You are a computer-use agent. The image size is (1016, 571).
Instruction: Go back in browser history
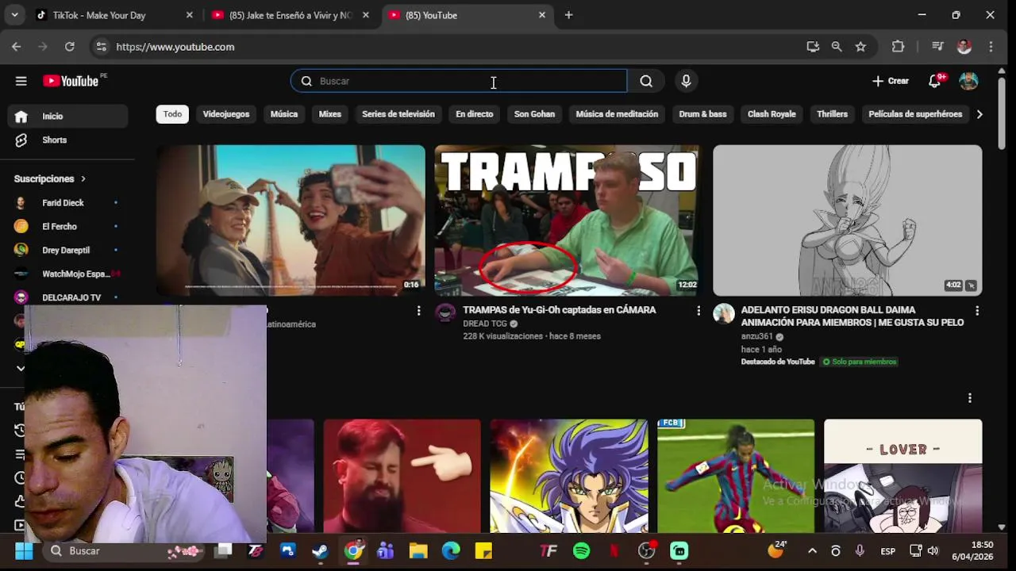[17, 47]
